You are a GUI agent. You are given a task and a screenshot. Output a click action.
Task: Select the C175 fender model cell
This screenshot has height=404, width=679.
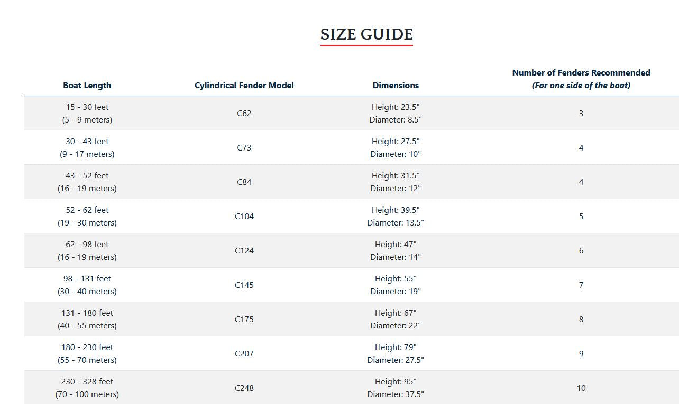coord(244,319)
